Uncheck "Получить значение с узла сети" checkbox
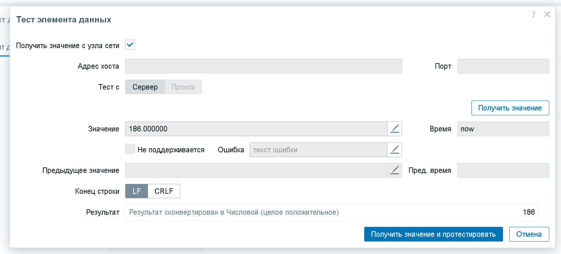 130,45
